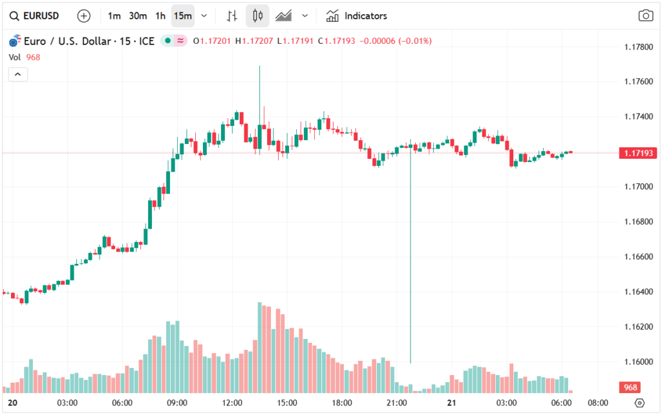Open the Indicators panel
The width and height of the screenshot is (662, 415).
coord(357,15)
